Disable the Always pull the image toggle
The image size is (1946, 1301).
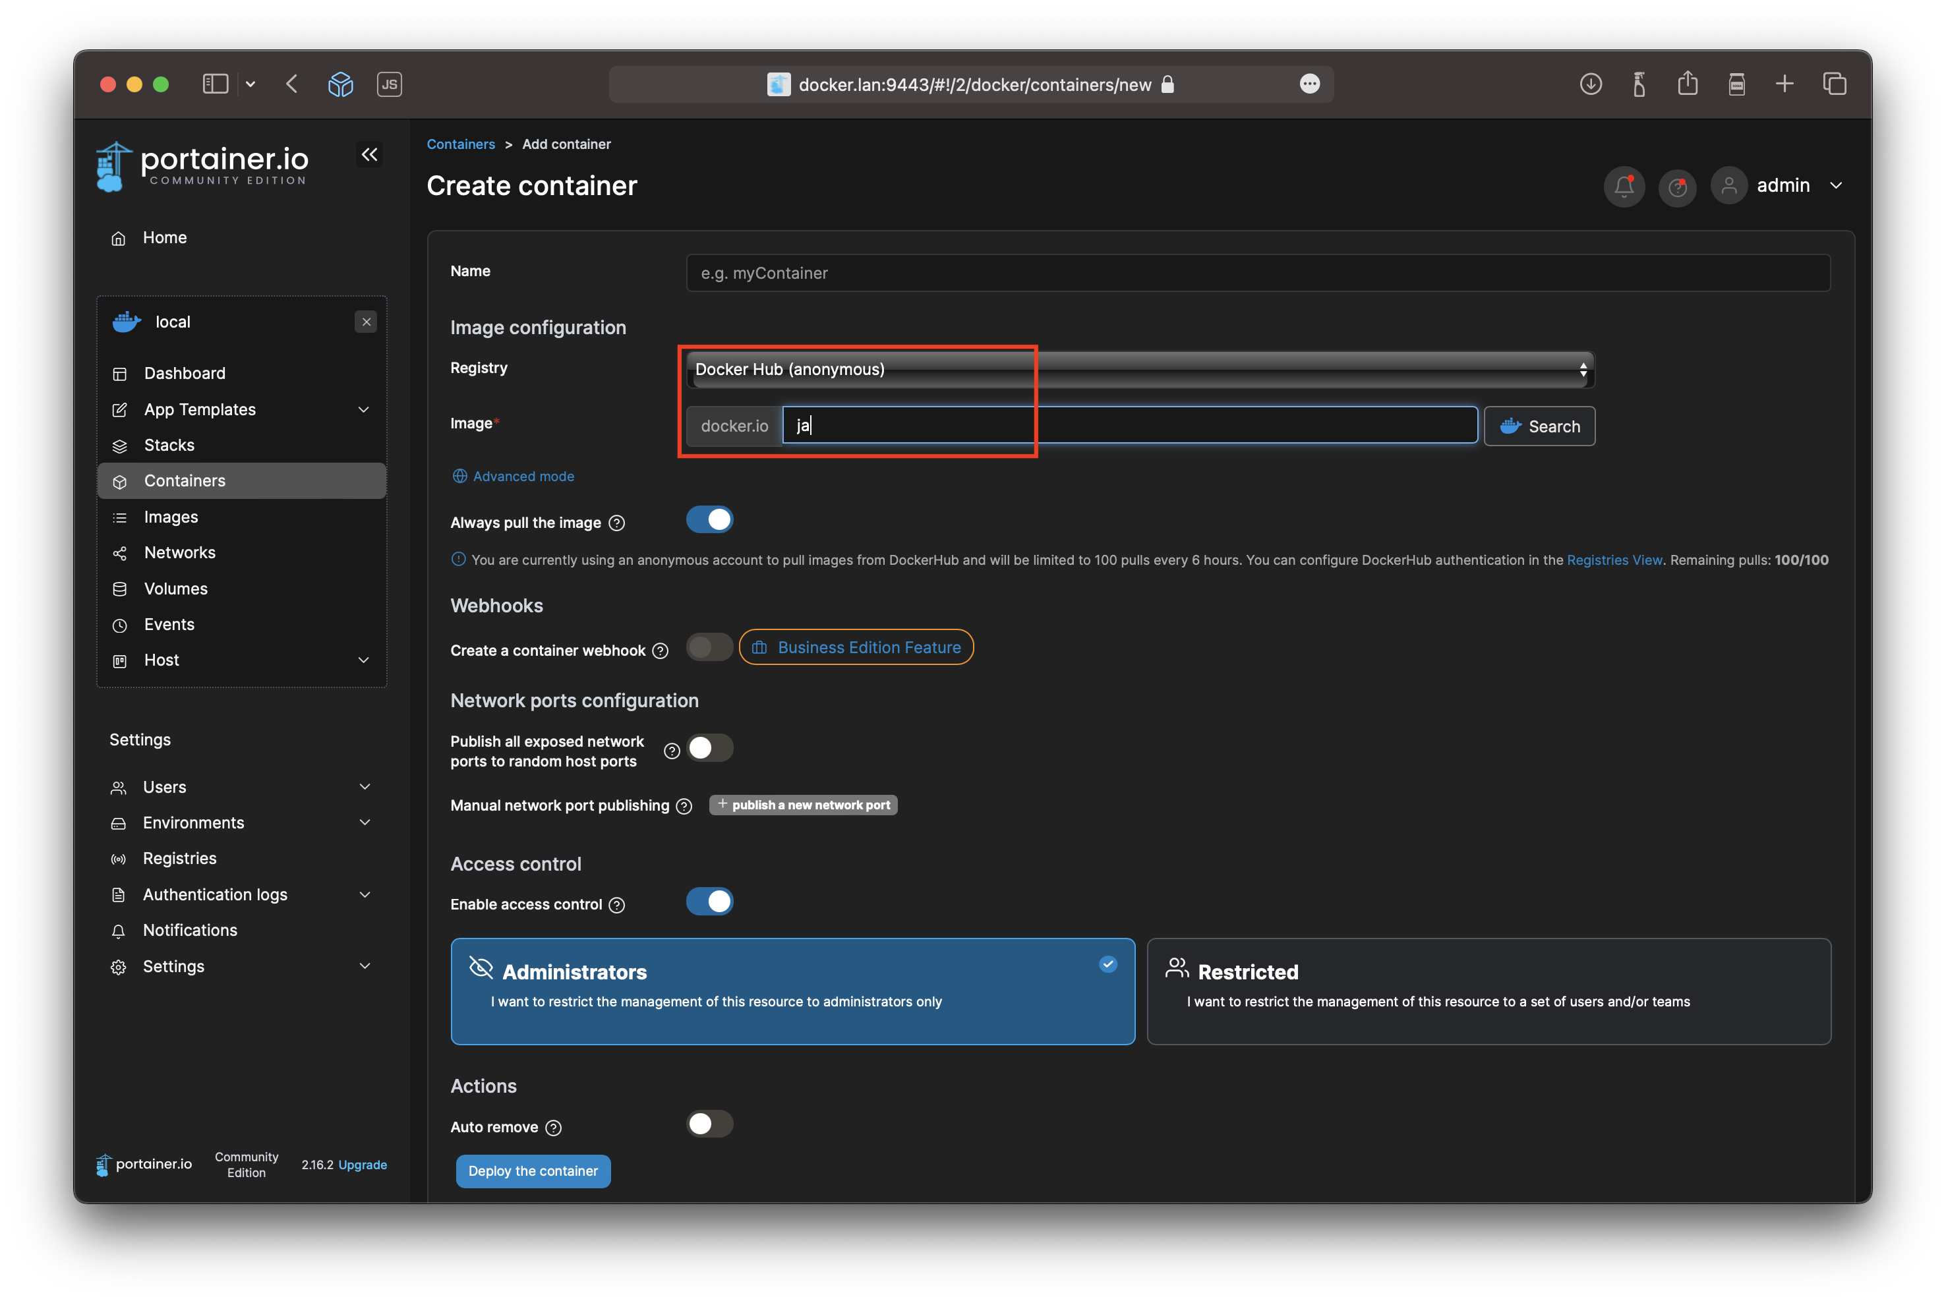tap(709, 519)
